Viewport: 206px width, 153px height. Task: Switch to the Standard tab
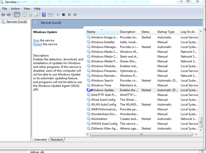pos(56,140)
